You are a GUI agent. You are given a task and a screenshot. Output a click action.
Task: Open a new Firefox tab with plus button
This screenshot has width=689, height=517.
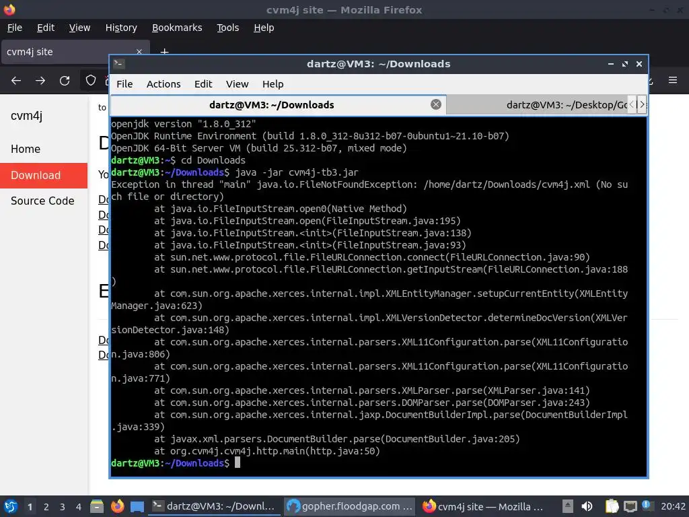pos(164,52)
